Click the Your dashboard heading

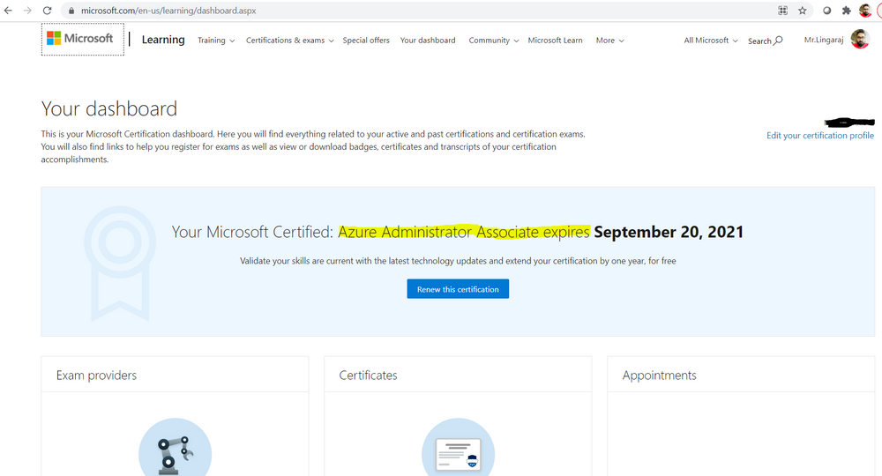(109, 108)
